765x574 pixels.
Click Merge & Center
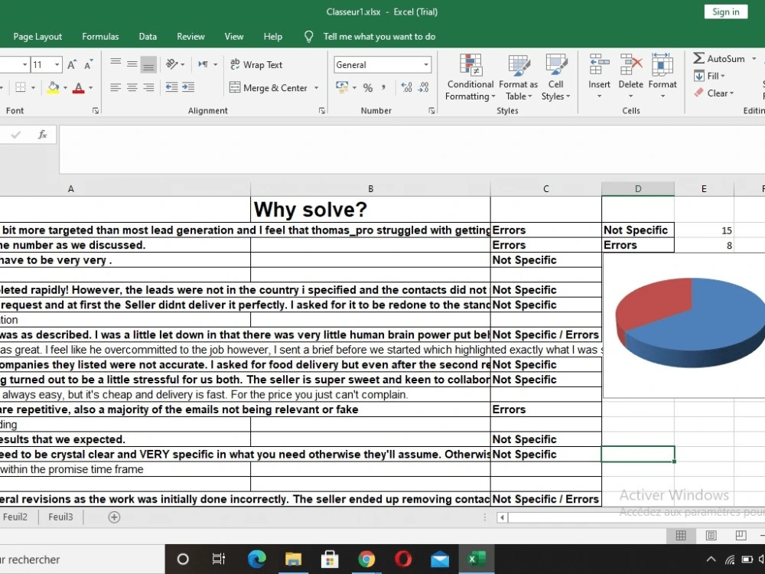[269, 88]
